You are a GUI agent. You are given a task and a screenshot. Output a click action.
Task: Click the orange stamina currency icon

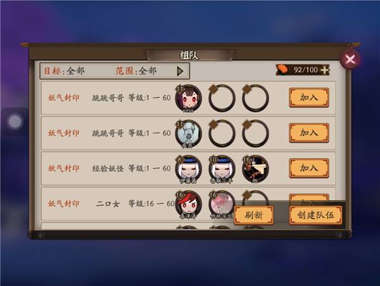click(282, 69)
